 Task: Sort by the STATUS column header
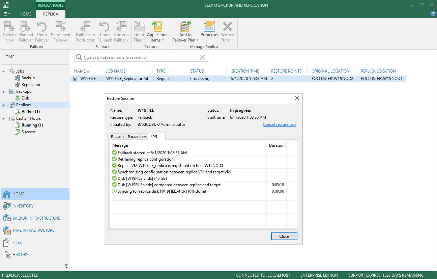tap(197, 71)
